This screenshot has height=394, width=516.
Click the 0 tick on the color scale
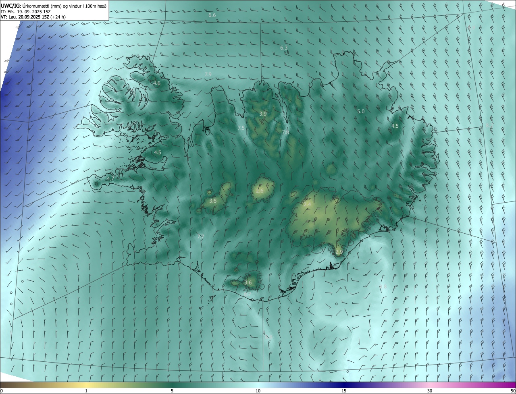pos(2,391)
